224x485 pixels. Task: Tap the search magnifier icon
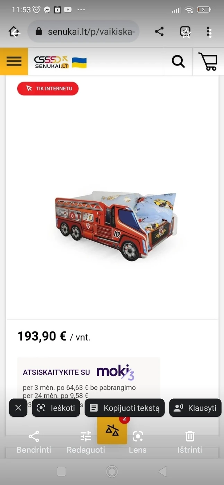click(x=178, y=62)
